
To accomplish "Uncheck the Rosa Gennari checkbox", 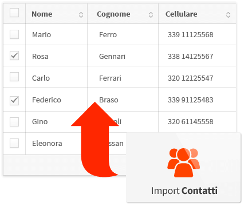I will point(14,56).
